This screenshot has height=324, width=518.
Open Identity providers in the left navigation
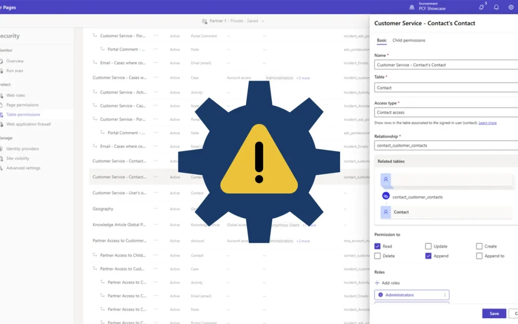pyautogui.click(x=23, y=149)
